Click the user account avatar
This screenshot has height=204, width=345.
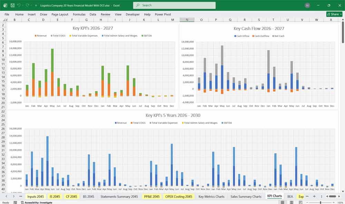tap(307, 5)
